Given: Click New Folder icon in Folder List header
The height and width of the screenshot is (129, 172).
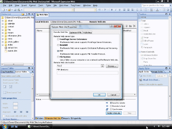Looking at the screenshot, I should (x=23, y=14).
